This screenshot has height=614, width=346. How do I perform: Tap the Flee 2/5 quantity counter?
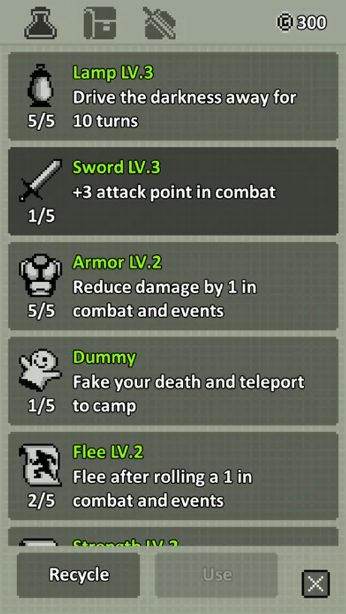pyautogui.click(x=41, y=501)
